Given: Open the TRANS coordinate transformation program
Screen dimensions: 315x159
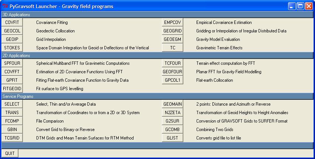Looking at the screenshot, I should coord(12,113).
